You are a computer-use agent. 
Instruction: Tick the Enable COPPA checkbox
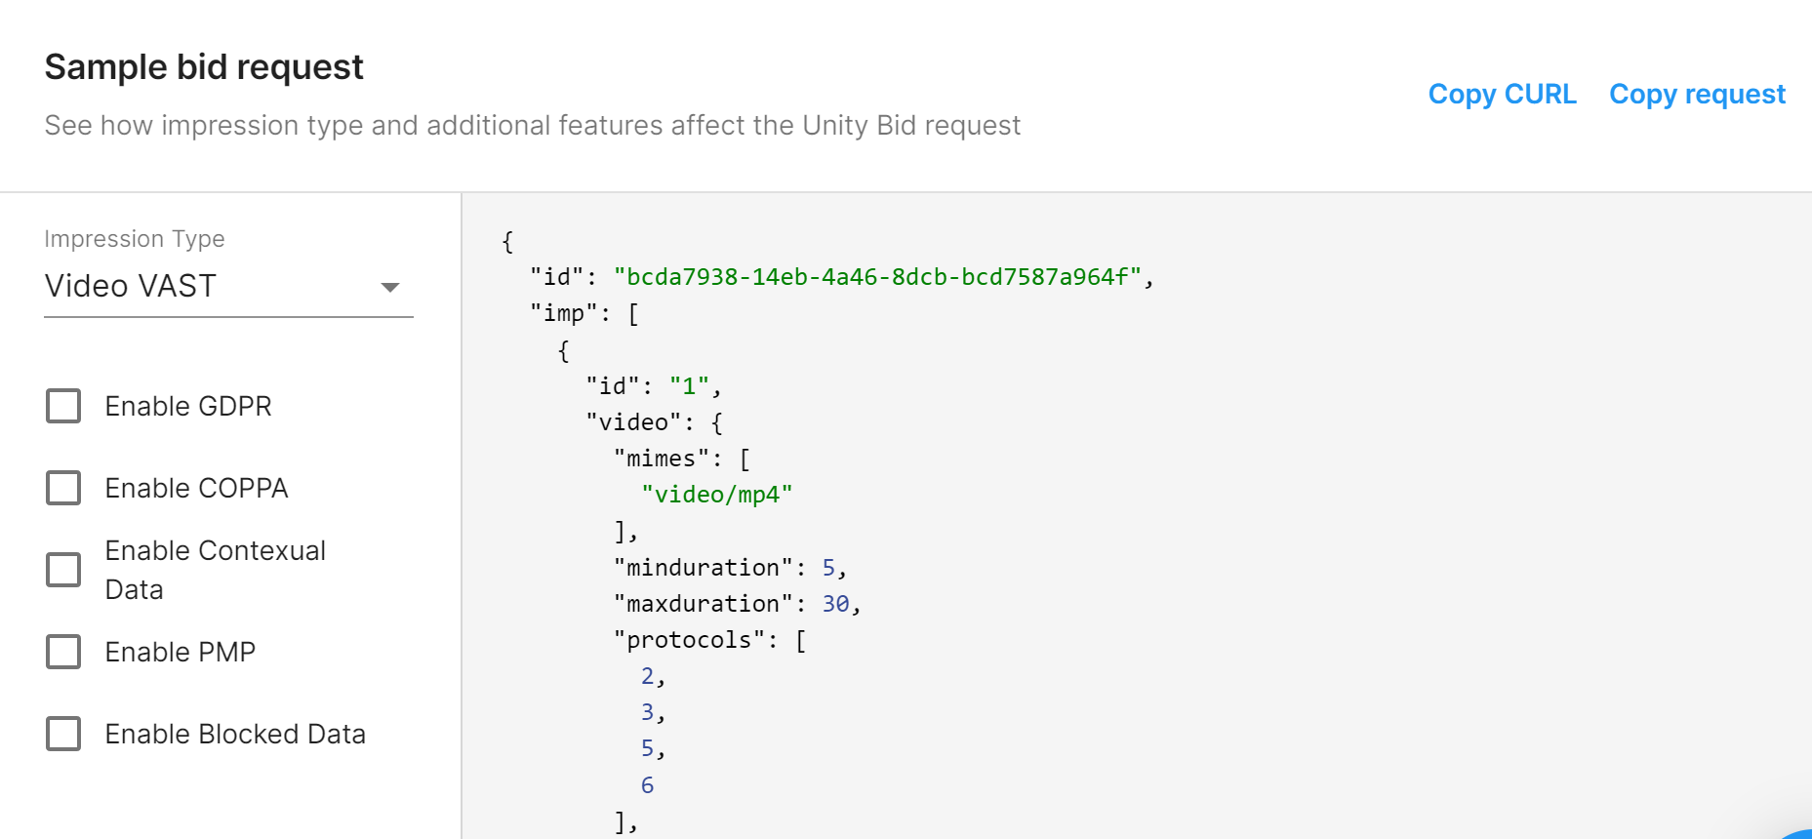64,488
